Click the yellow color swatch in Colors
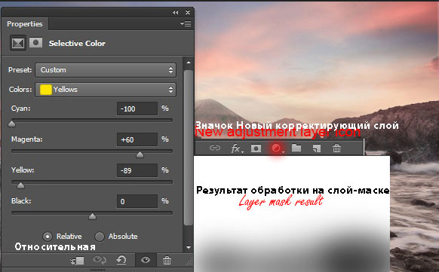 (x=46, y=90)
